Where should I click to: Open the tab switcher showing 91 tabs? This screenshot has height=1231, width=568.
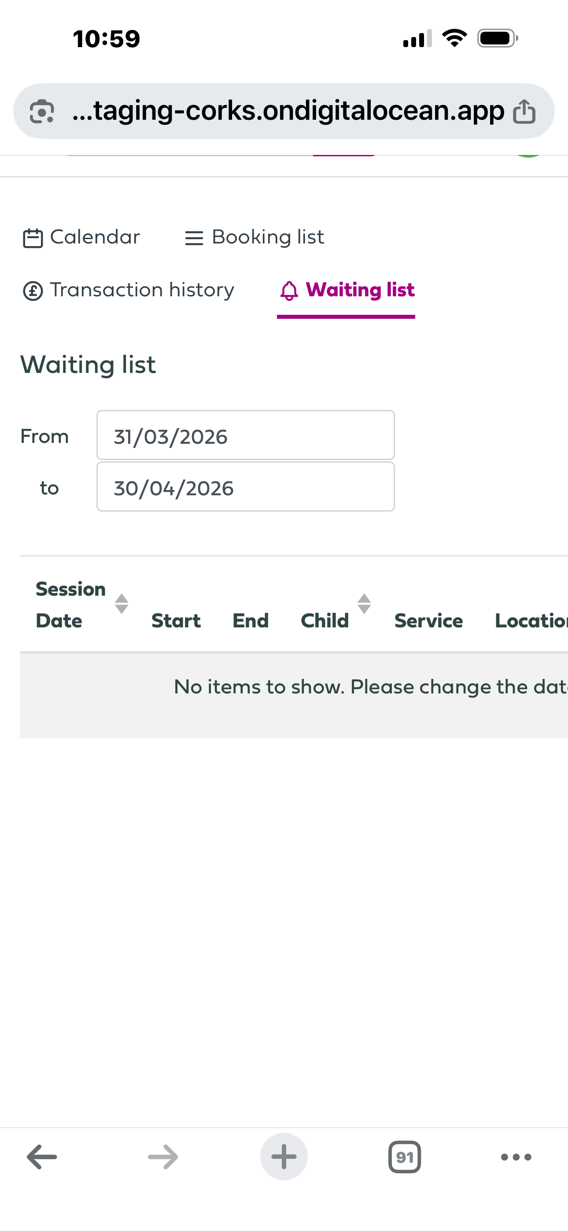(x=405, y=1157)
